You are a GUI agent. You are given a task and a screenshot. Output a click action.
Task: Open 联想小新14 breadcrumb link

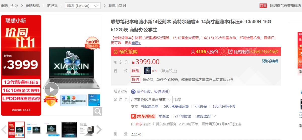(x=117, y=6)
